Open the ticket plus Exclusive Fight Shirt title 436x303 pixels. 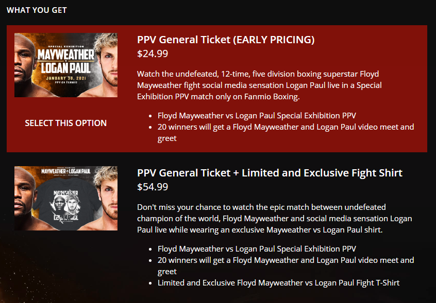tap(270, 173)
